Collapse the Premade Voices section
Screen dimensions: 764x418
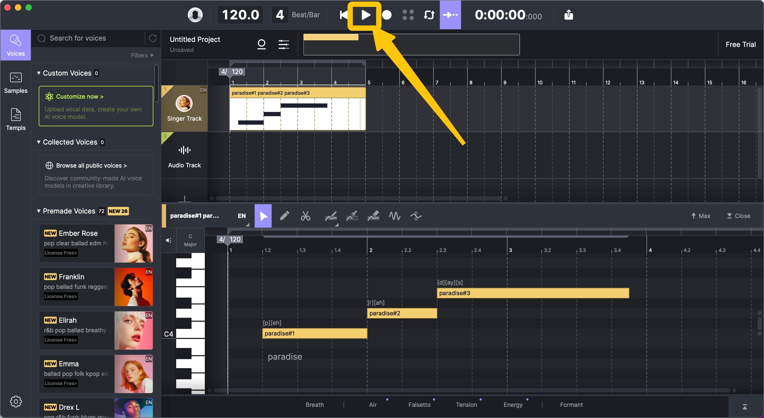(x=38, y=211)
